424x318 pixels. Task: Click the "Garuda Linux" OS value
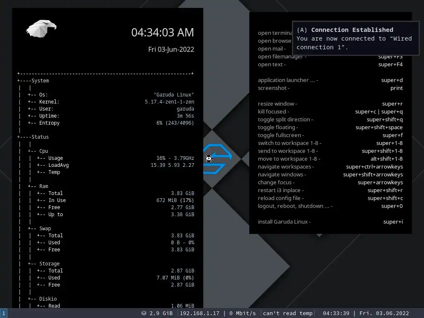point(174,95)
